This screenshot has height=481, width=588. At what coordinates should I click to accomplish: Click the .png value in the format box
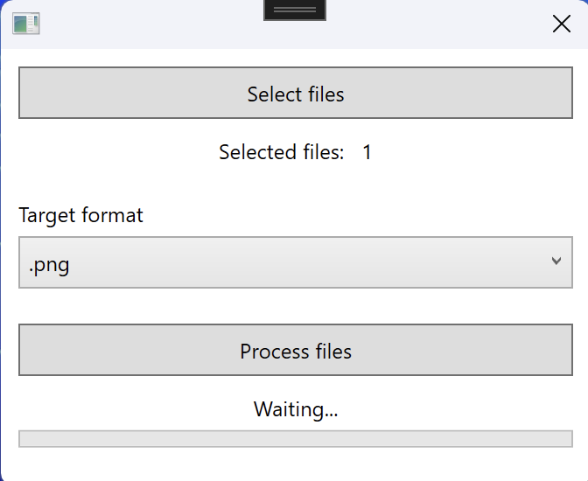(49, 266)
